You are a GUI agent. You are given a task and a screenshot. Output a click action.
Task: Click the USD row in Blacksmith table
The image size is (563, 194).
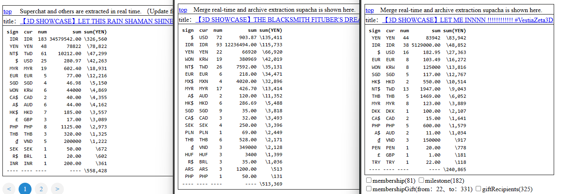click(232, 37)
